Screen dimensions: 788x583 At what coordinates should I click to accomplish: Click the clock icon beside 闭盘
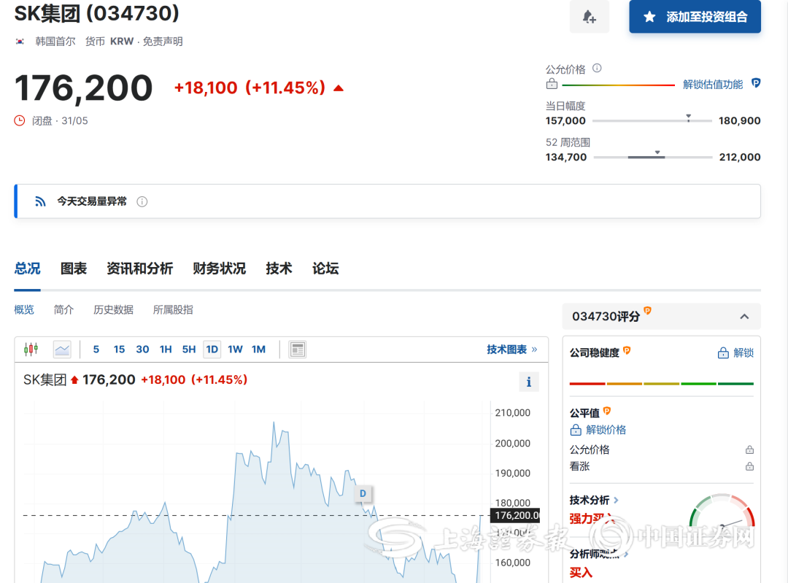18,120
